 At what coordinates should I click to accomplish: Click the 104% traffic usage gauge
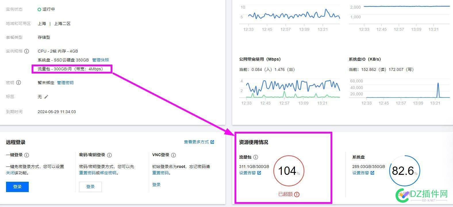pyautogui.click(x=289, y=171)
